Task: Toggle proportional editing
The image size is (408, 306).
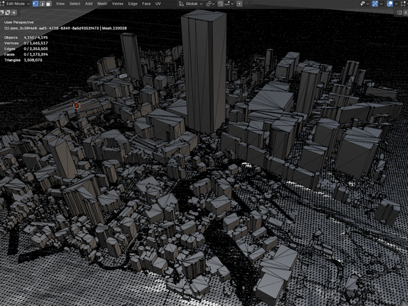Action: pyautogui.click(x=240, y=4)
